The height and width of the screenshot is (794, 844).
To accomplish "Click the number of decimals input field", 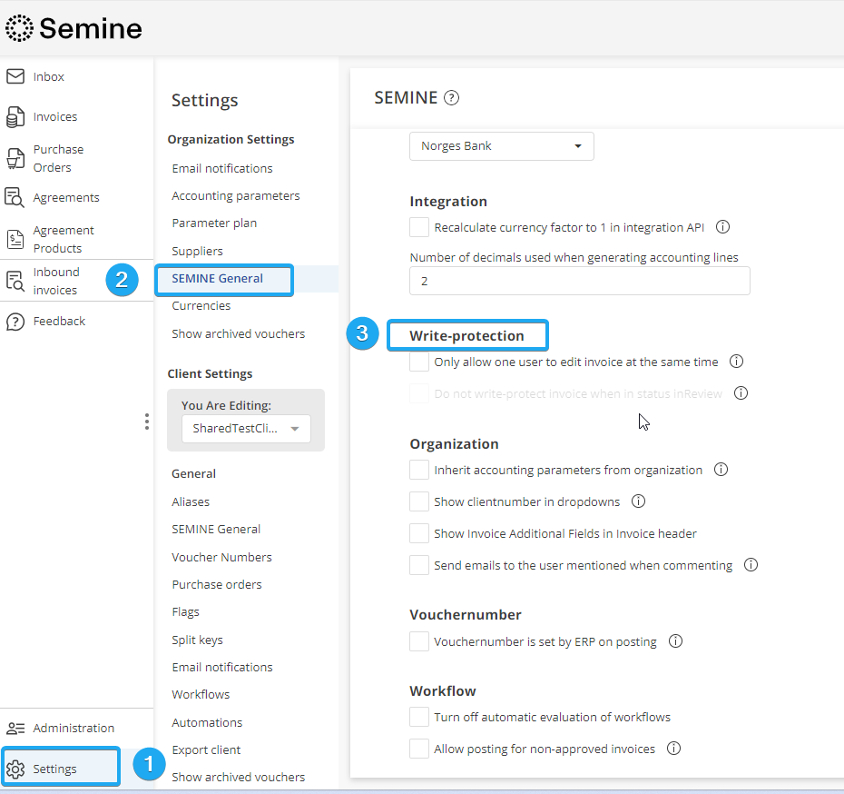I will [x=579, y=281].
